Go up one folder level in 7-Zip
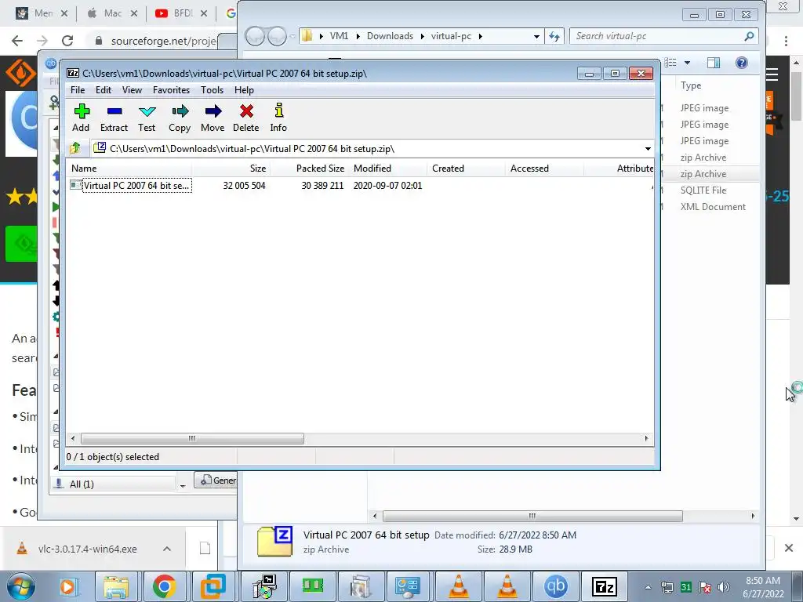 point(75,148)
